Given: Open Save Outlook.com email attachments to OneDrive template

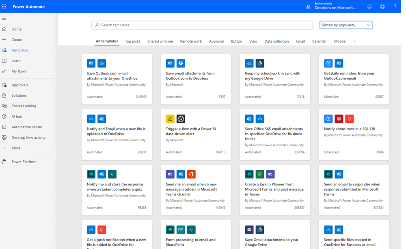Looking at the screenshot, I should [117, 79].
